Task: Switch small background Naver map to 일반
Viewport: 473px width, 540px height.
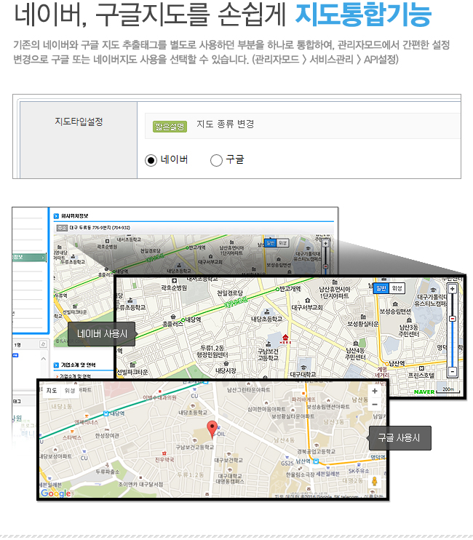Action: pos(271,243)
